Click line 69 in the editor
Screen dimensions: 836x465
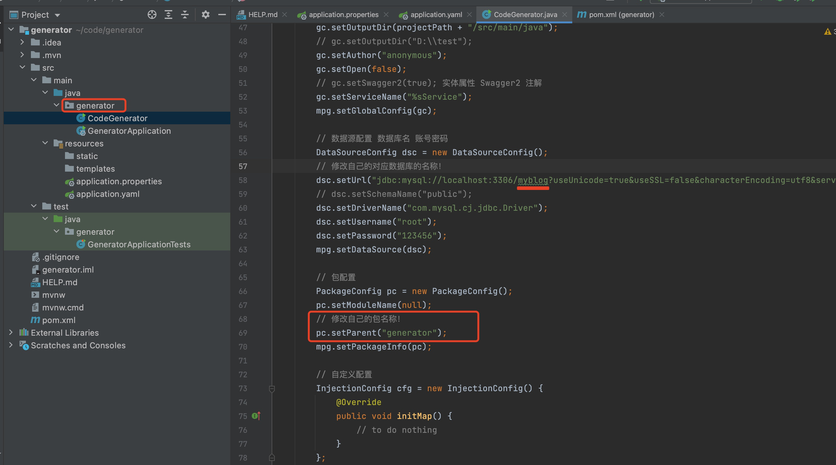tap(381, 333)
